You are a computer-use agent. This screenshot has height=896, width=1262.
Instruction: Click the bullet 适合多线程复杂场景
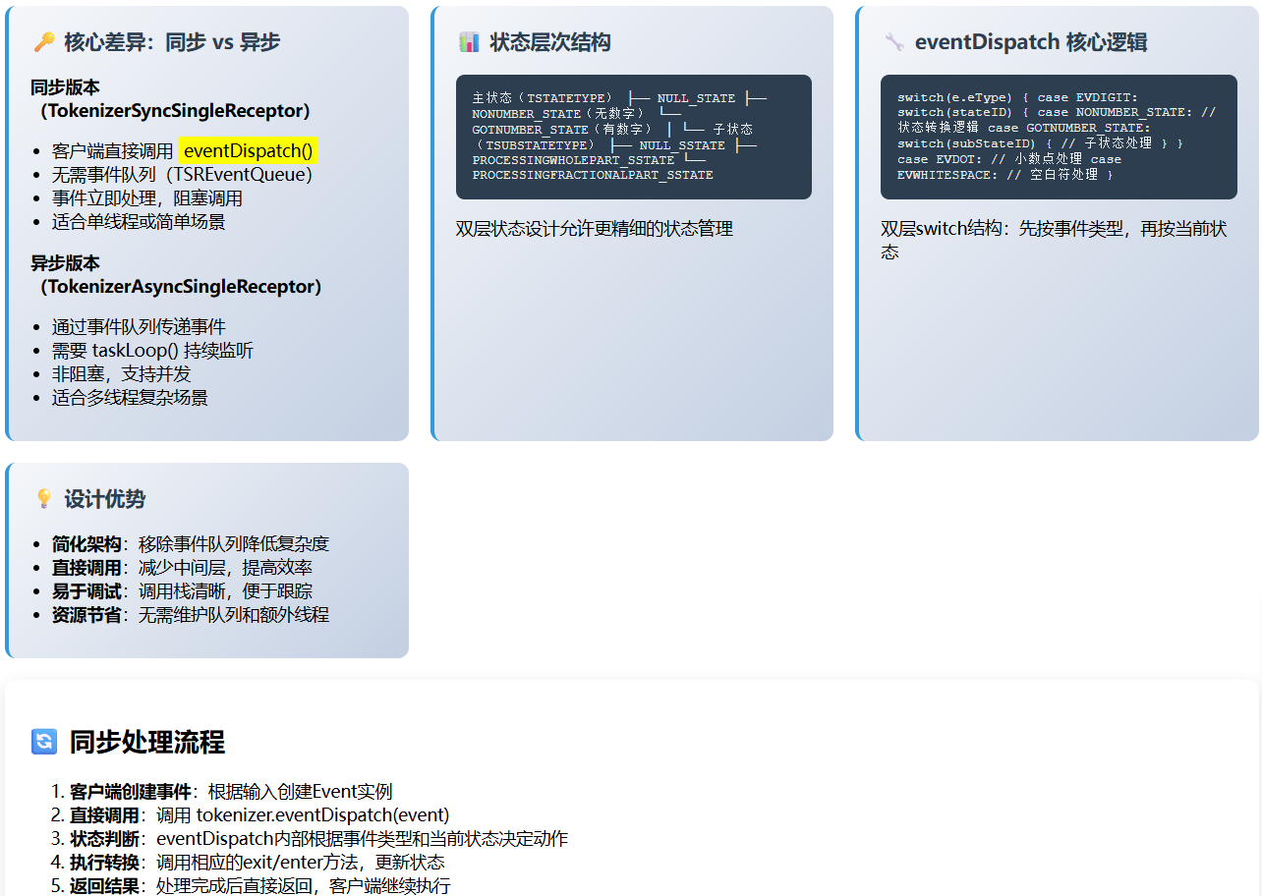click(130, 398)
